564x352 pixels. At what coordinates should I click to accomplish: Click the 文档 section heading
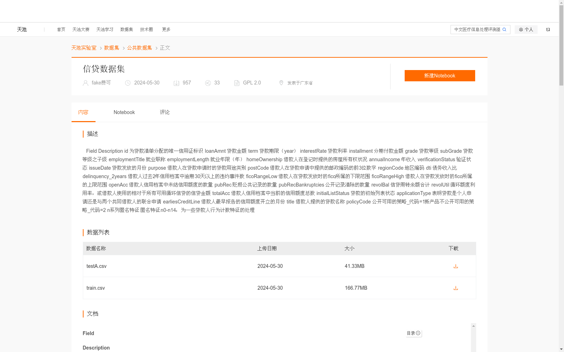coord(92,314)
